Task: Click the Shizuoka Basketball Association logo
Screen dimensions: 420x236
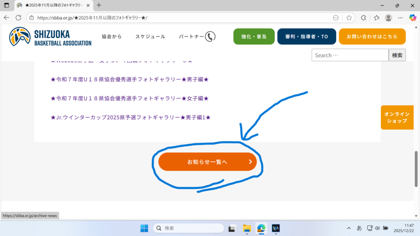Action: click(x=50, y=36)
